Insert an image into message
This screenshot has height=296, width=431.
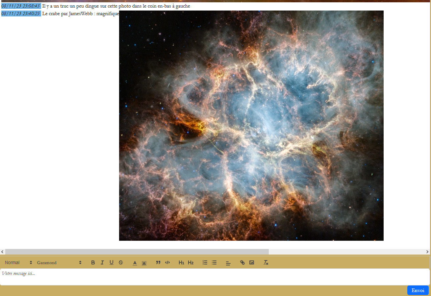(252, 262)
